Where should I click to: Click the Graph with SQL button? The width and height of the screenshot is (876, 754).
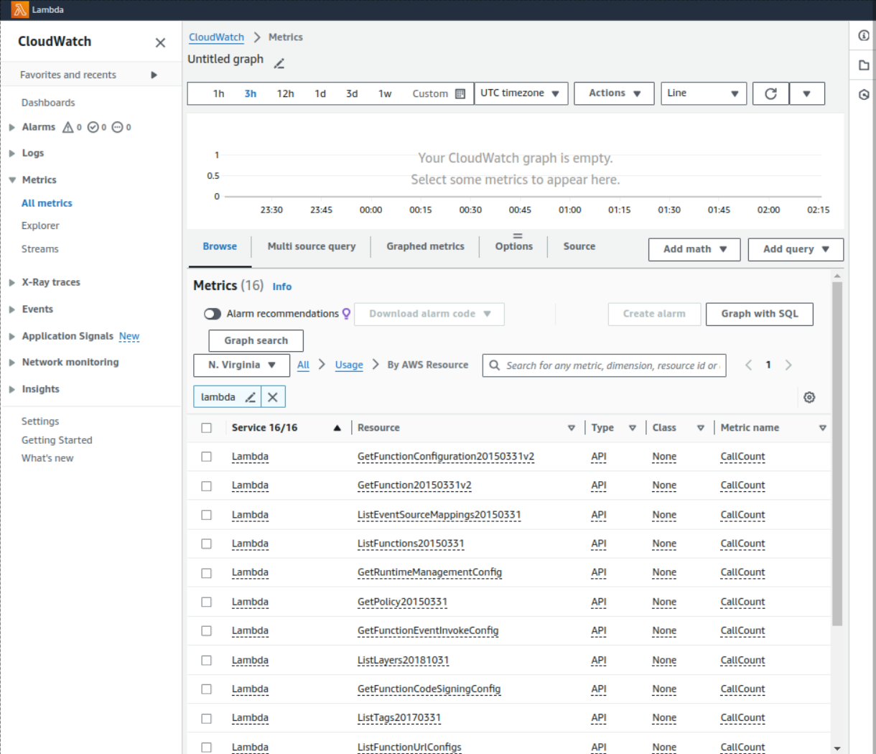coord(759,314)
